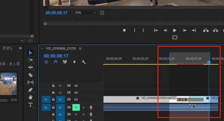Hide V2 track output eye
224x121 pixels.
tap(76, 93)
